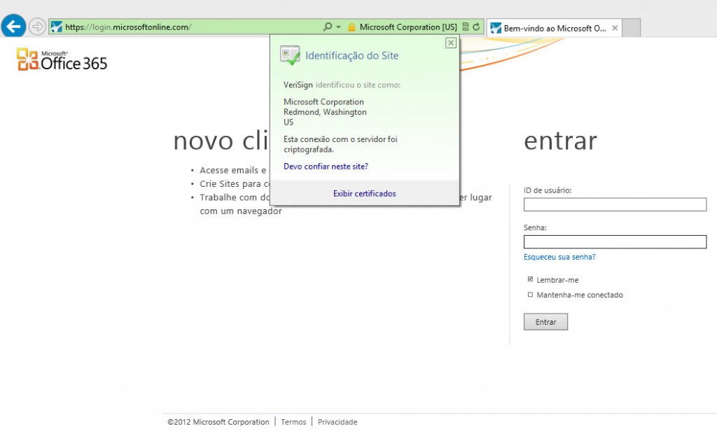The image size is (717, 443).
Task: Click the site favicon in address bar
Action: coord(57,27)
